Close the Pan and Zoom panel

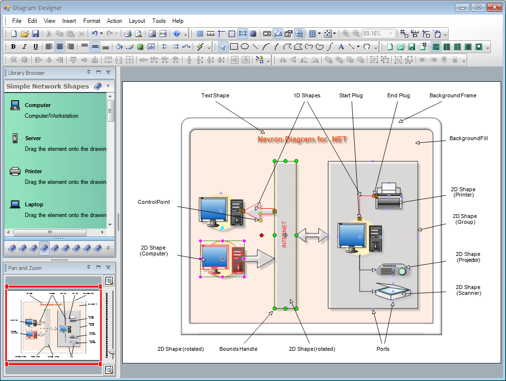point(108,268)
